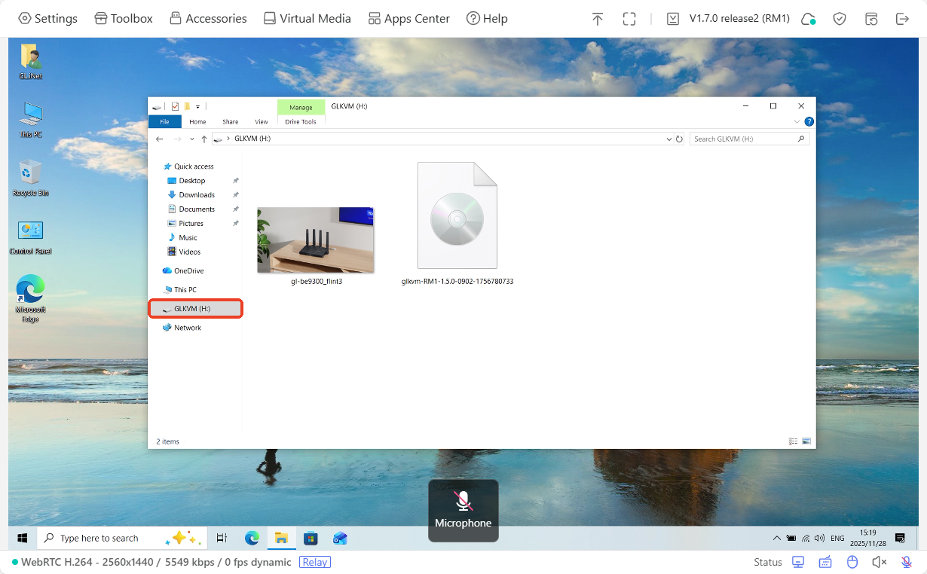Click the keyboard macro icon near logout

[871, 18]
